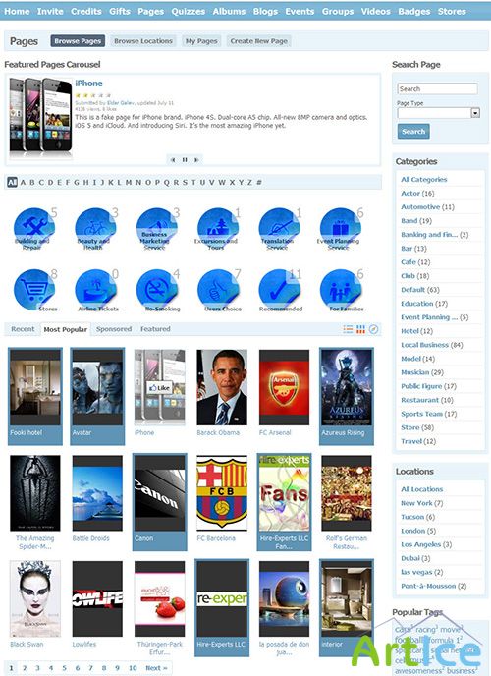Select the Actor (16) category

[x=417, y=194]
